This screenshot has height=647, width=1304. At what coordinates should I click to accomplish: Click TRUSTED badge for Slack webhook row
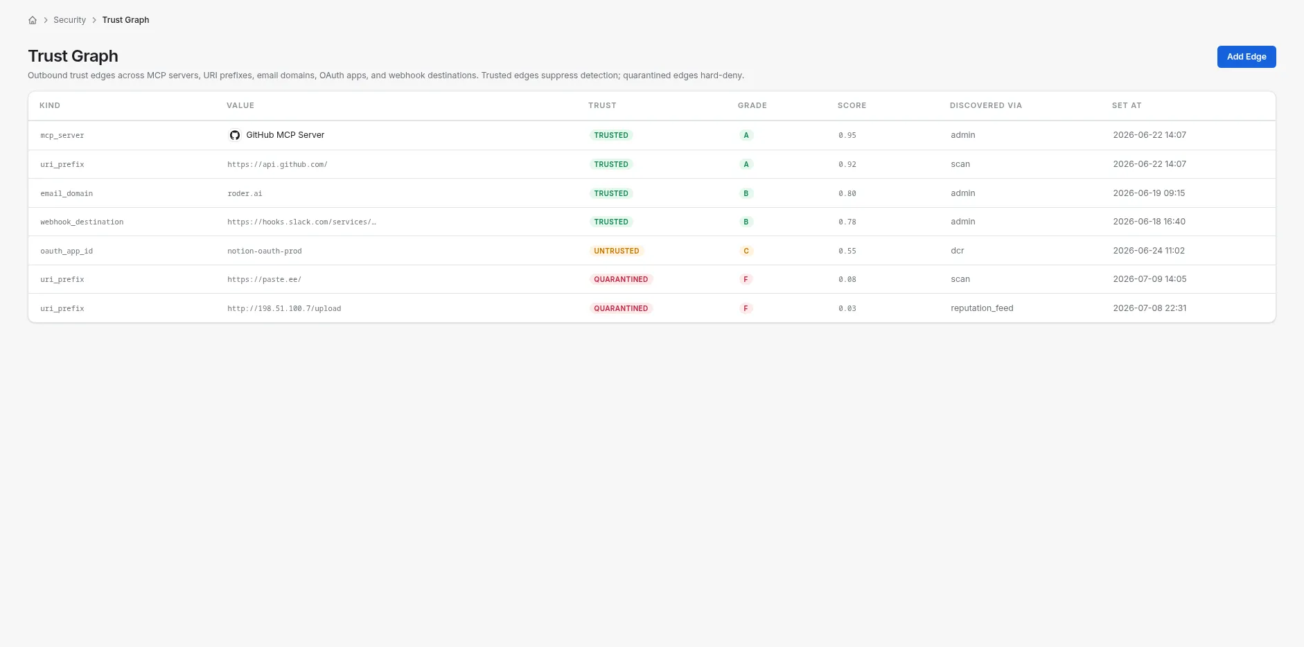[x=611, y=222]
